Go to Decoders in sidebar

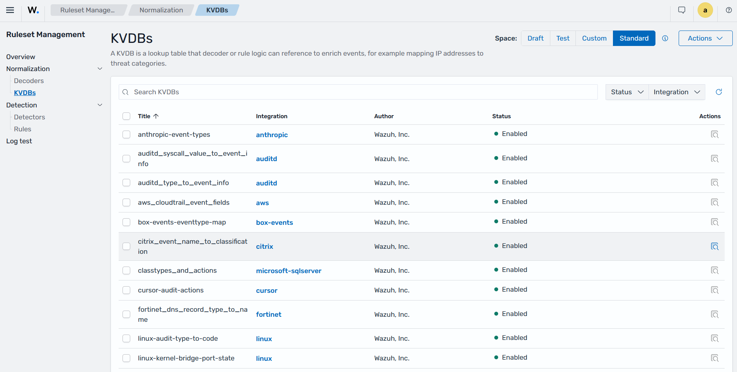tap(29, 81)
